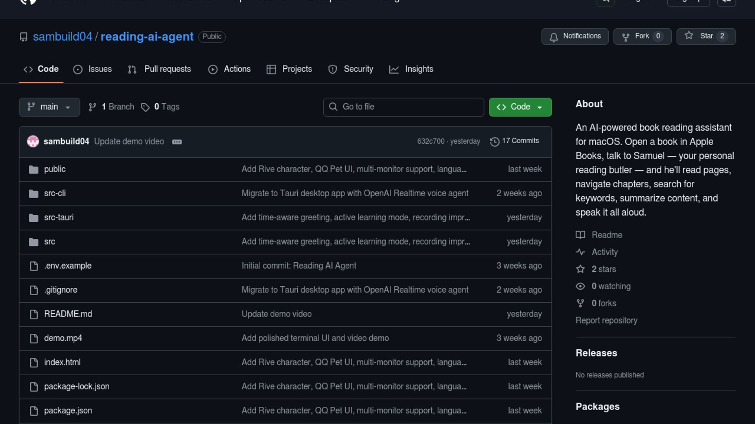This screenshot has height=424, width=755.
Task: Open Activity in the About sidebar
Action: click(604, 252)
